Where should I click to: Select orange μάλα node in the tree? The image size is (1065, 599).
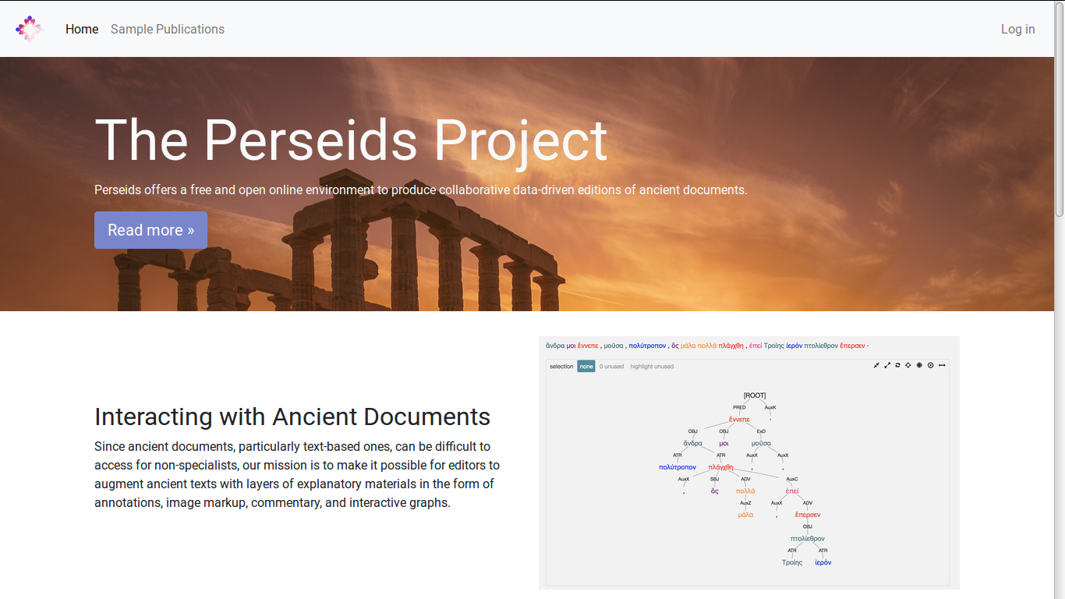pos(745,515)
